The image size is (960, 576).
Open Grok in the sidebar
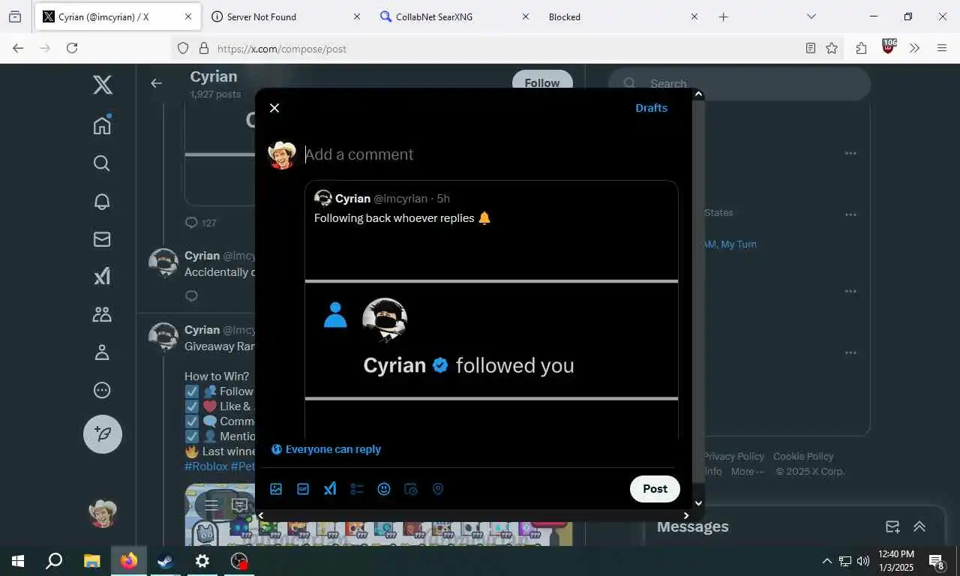(x=103, y=277)
